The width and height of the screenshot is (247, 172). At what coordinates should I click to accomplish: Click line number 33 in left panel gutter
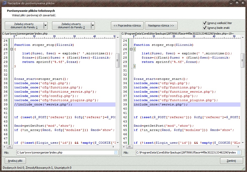[6, 79]
